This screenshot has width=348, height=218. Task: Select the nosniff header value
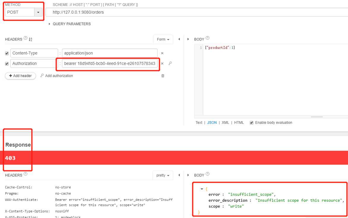coord(62,211)
